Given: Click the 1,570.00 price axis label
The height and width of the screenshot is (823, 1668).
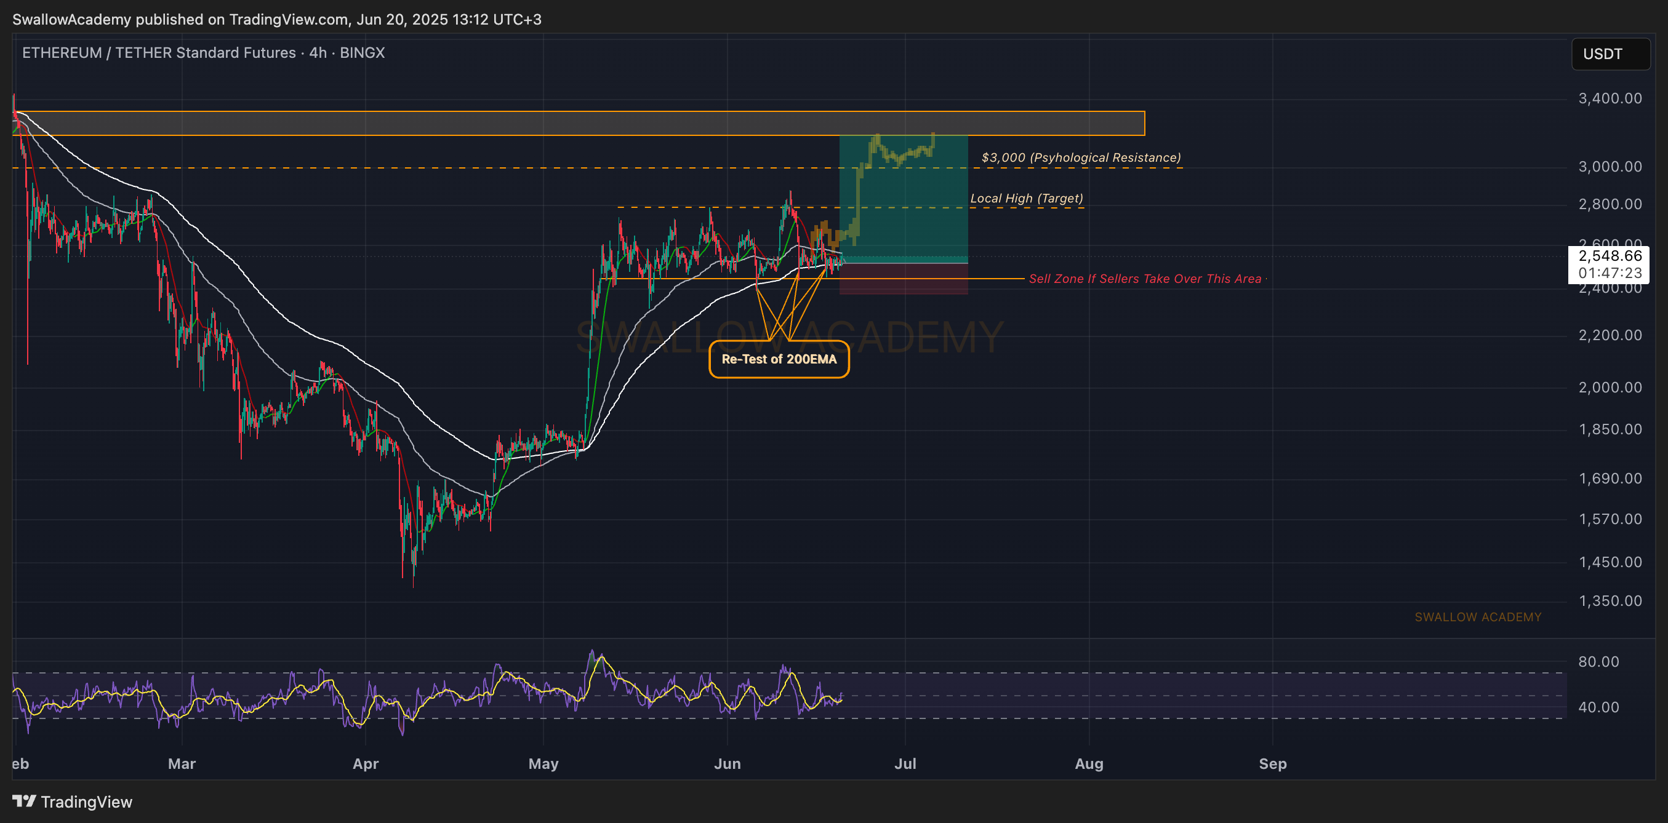Looking at the screenshot, I should point(1610,519).
